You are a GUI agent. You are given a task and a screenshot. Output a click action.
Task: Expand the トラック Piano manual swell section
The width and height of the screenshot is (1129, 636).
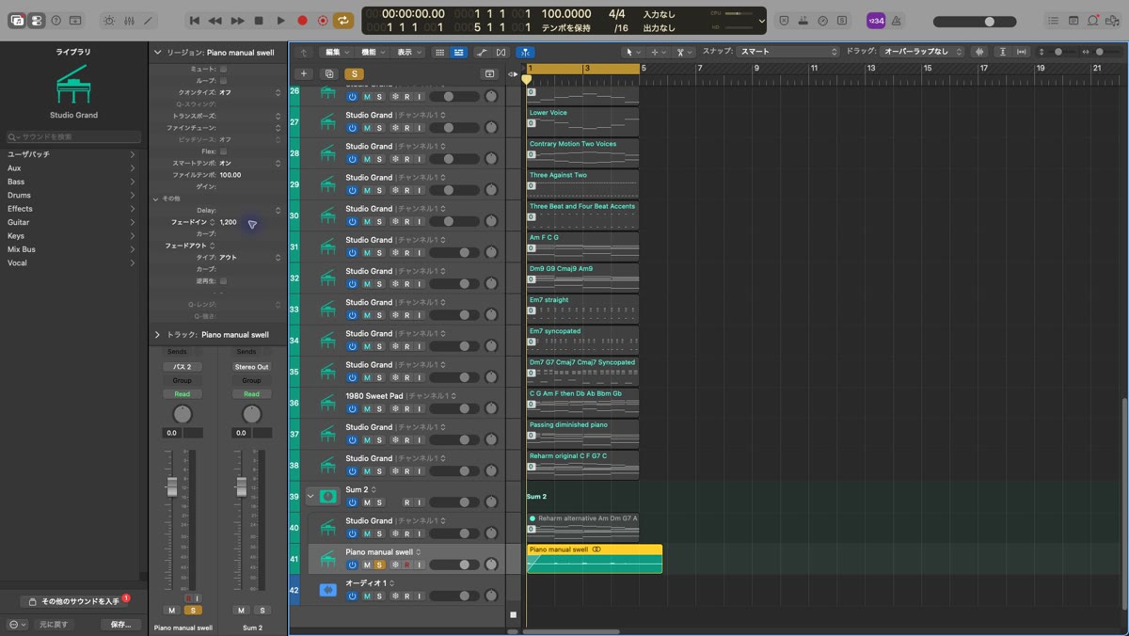tap(157, 334)
